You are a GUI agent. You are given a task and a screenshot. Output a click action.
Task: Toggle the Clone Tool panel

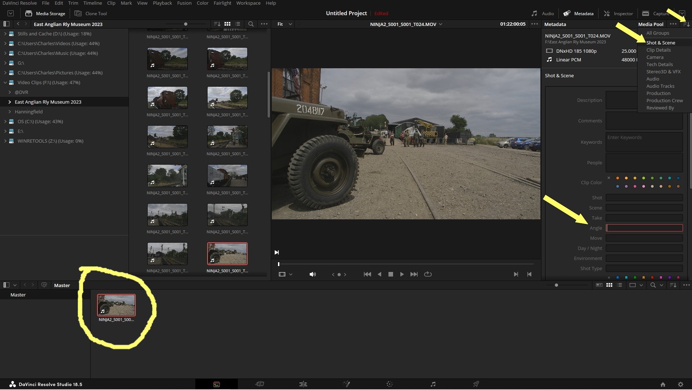(91, 13)
